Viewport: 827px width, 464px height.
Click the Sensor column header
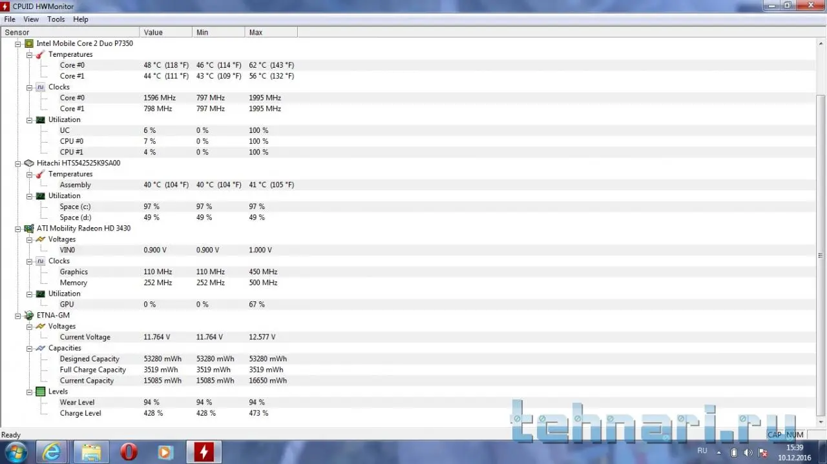(70, 32)
